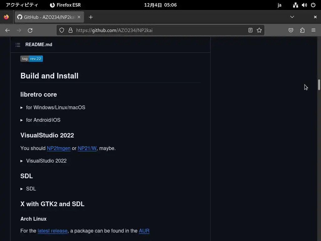Image resolution: width=321 pixels, height=241 pixels.
Task: Click the README.md title
Action: tap(39, 45)
